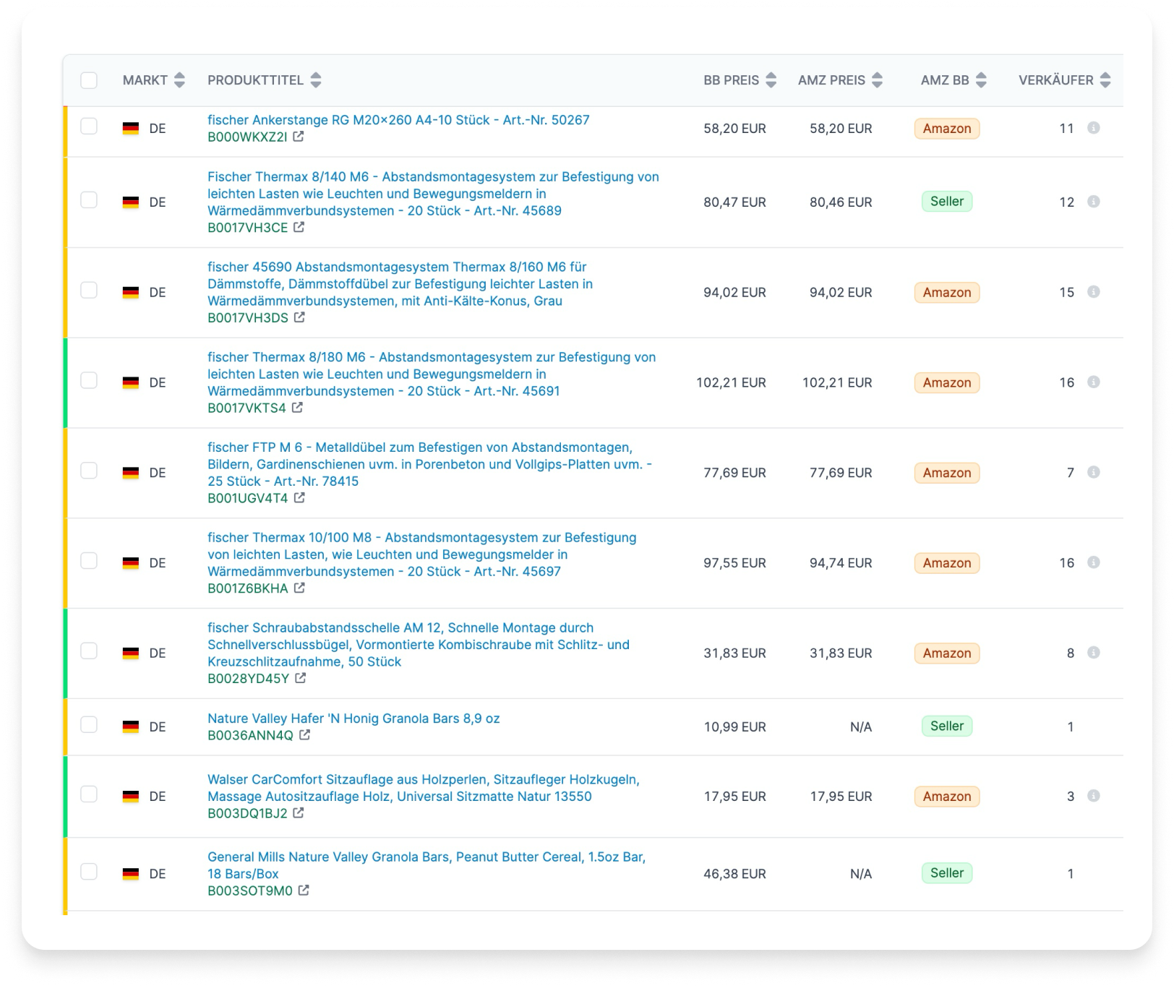Open external link icon beside ASIN B0017VH3DS
This screenshot has height=986, width=1174.
(x=299, y=317)
